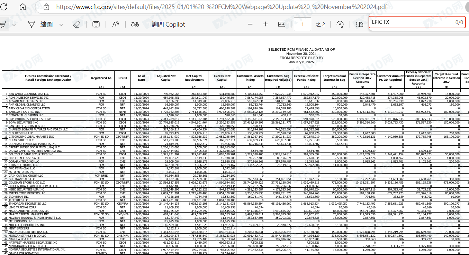This screenshot has width=469, height=255.
Task: Zoom in with the plus icon
Action: (265, 24)
